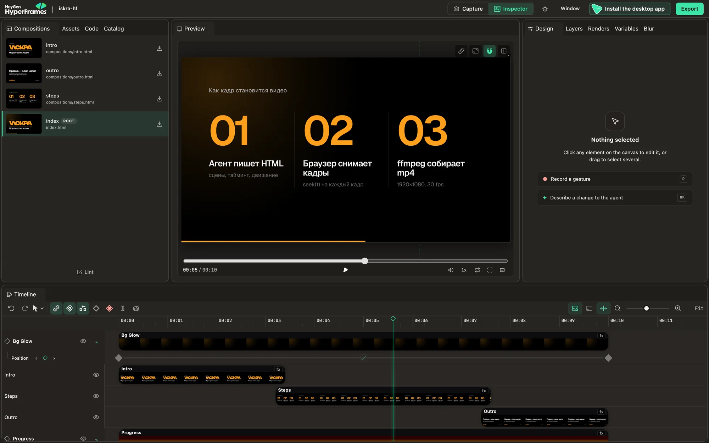Toggle thumbnail display icon in timeline toolbar
This screenshot has height=443, width=709.
[575, 308]
